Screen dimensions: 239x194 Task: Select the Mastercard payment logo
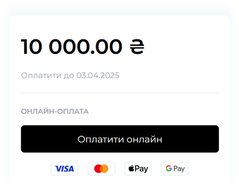pos(101,169)
